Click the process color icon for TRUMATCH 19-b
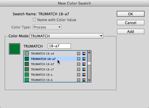149x108 pixels. click(x=78, y=80)
